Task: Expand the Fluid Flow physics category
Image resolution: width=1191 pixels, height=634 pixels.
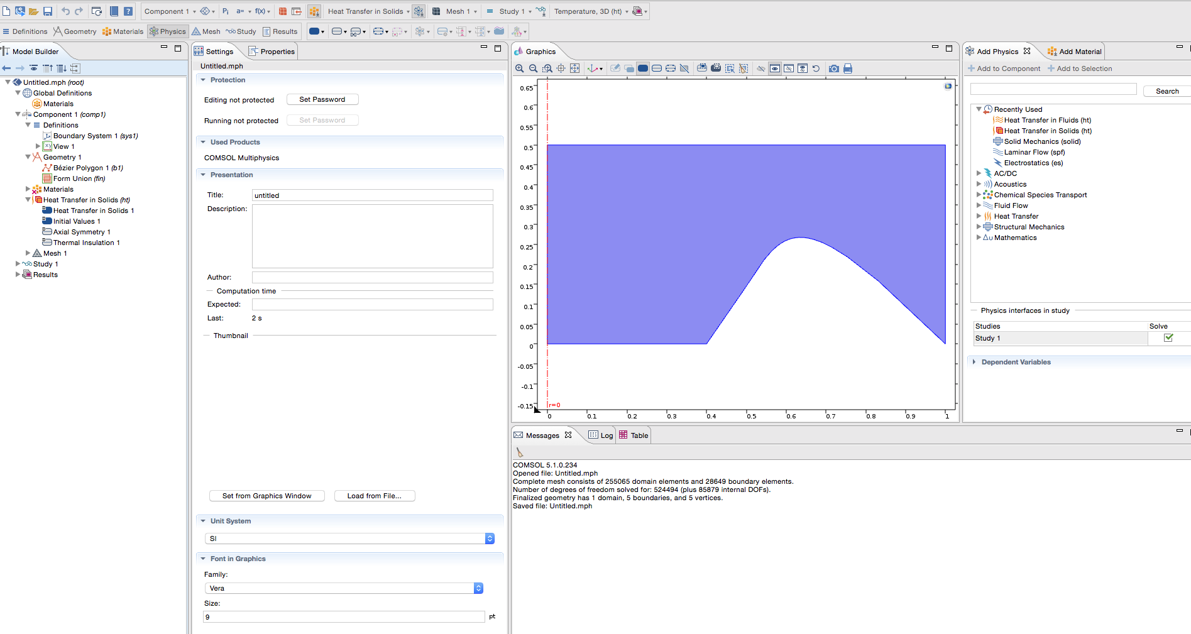Action: click(x=979, y=205)
